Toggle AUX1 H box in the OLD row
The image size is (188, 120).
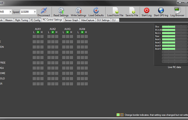42,79
